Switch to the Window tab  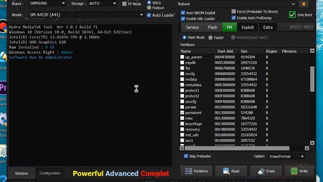(21, 173)
